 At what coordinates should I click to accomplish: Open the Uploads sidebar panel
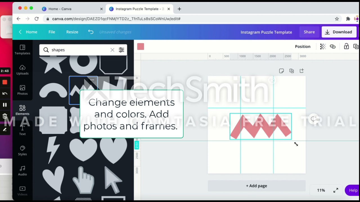pos(22,70)
